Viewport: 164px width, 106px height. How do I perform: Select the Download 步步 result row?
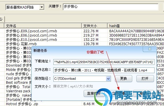[19, 65]
